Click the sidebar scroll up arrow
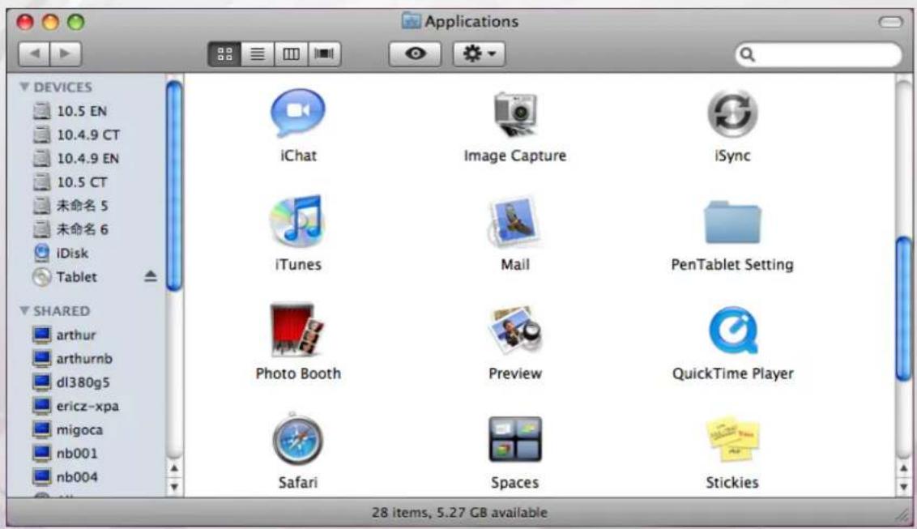This screenshot has height=529, width=917. pos(174,468)
